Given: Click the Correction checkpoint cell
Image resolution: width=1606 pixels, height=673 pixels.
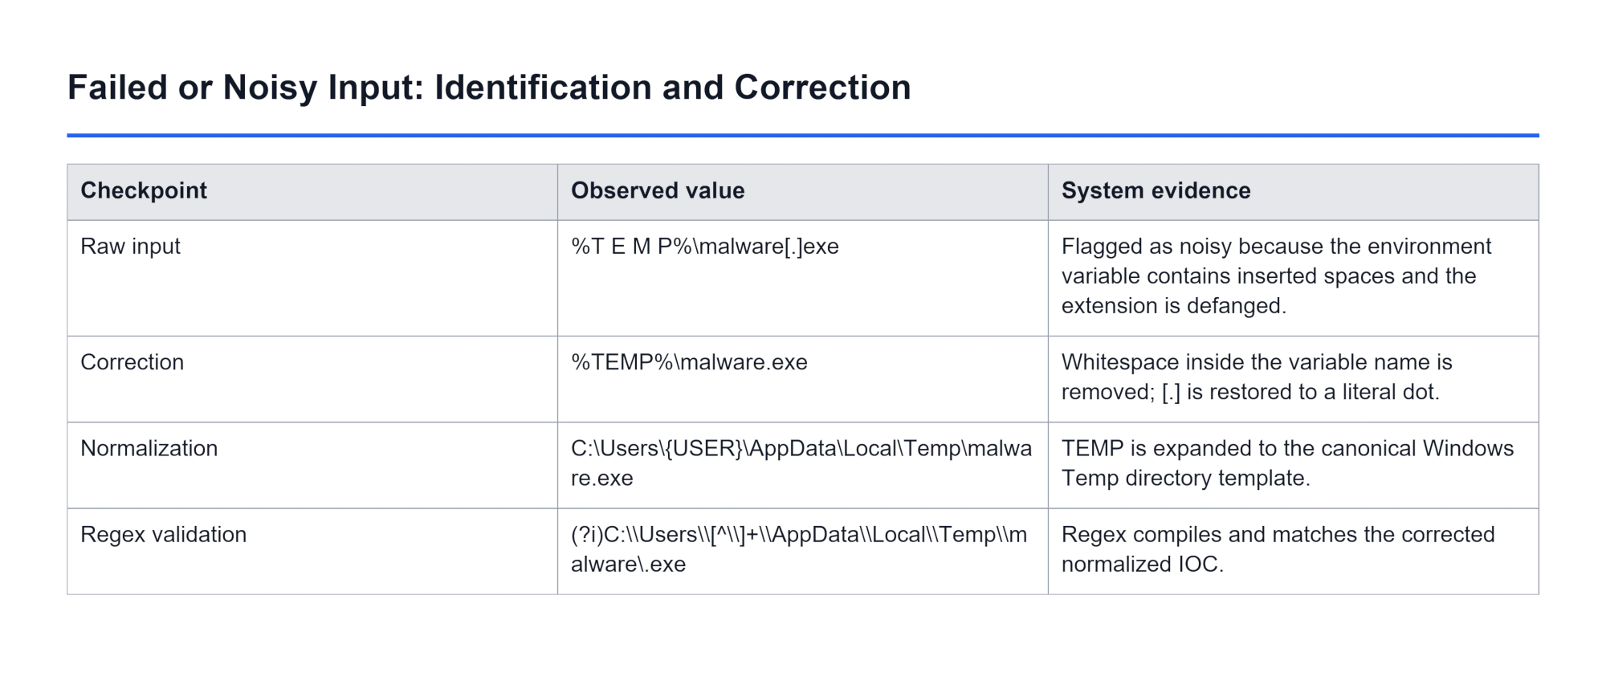Looking at the screenshot, I should click(312, 379).
